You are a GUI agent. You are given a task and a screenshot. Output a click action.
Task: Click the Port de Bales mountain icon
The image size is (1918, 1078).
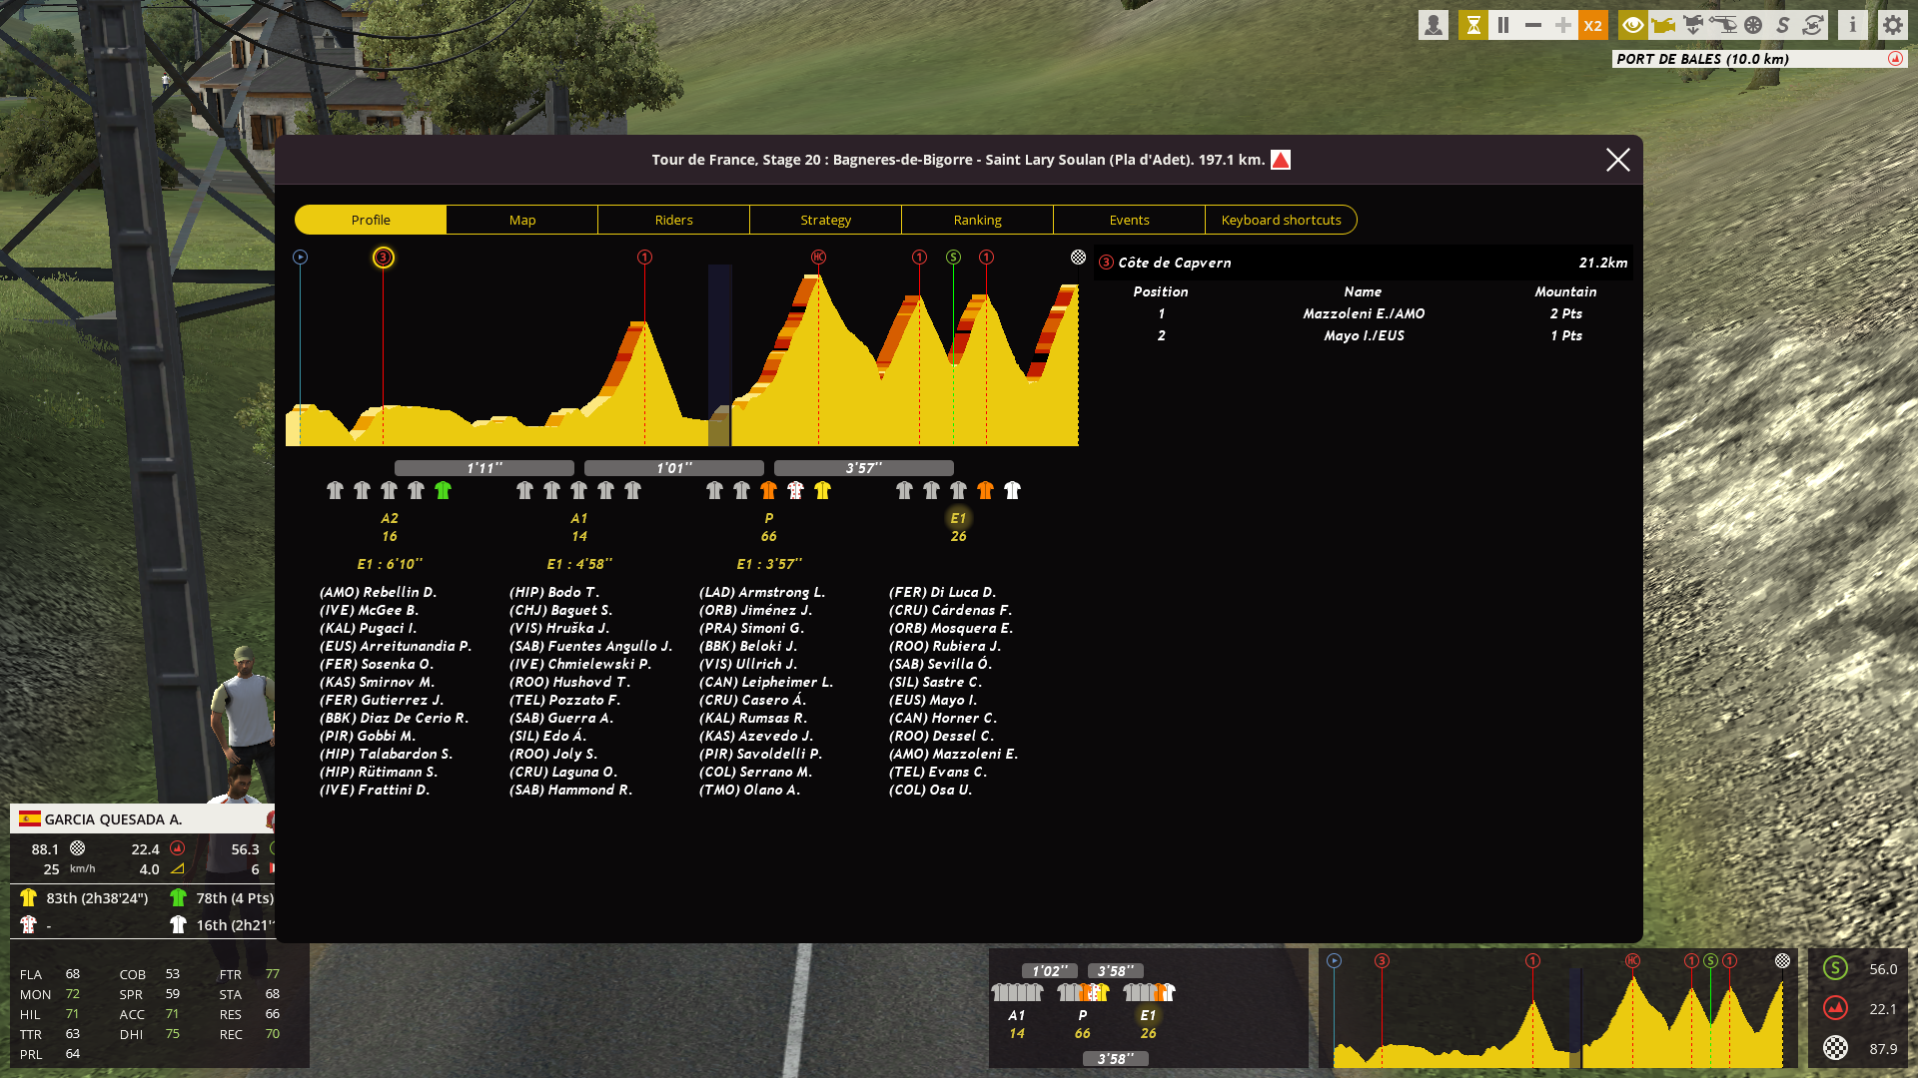(1895, 59)
